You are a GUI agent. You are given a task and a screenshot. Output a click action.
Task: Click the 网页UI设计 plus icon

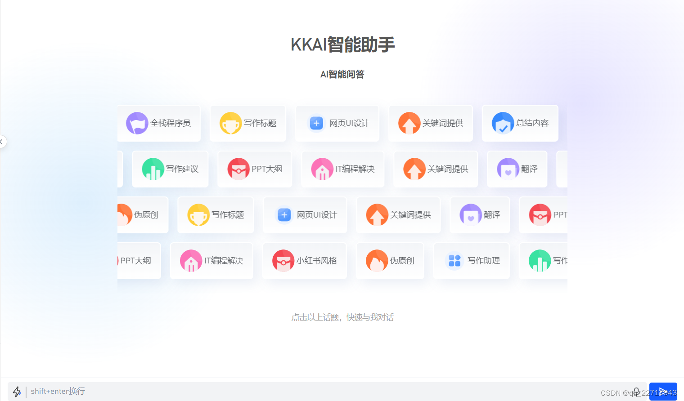tap(316, 123)
